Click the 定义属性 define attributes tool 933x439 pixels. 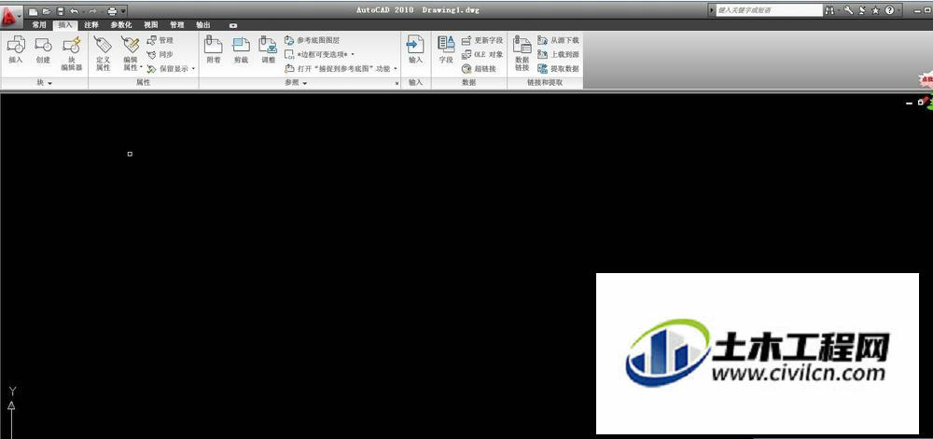[x=103, y=53]
